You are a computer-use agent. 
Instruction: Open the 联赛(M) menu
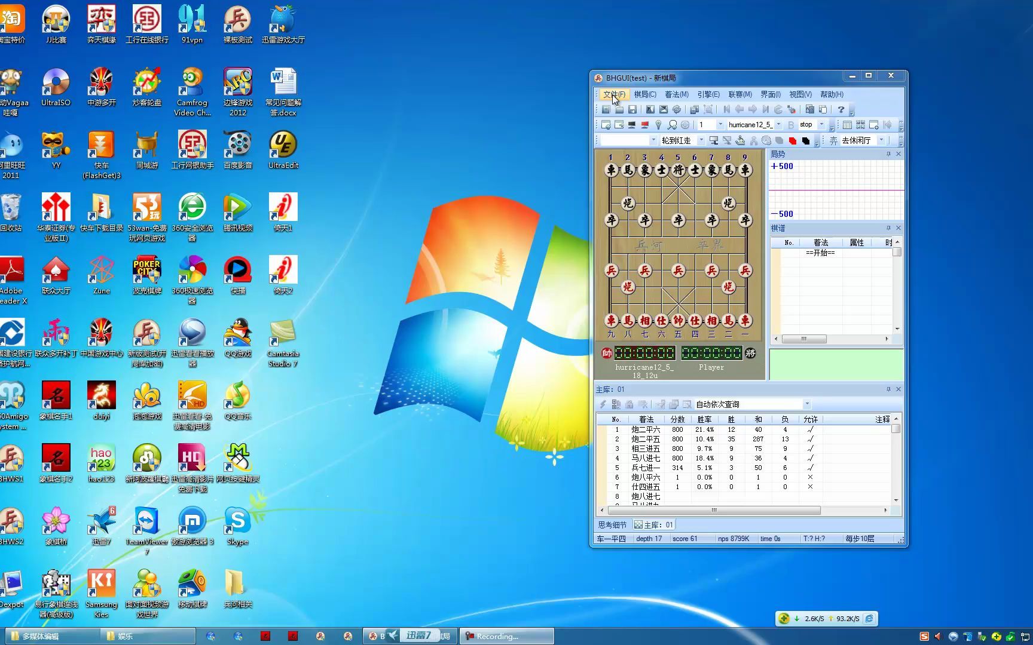740,94
